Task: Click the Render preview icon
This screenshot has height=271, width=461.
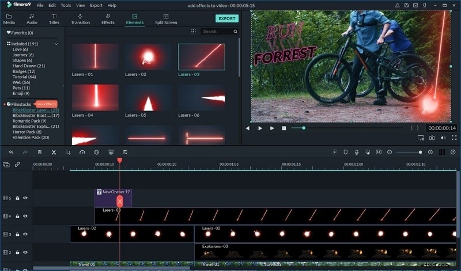Action: point(335,152)
